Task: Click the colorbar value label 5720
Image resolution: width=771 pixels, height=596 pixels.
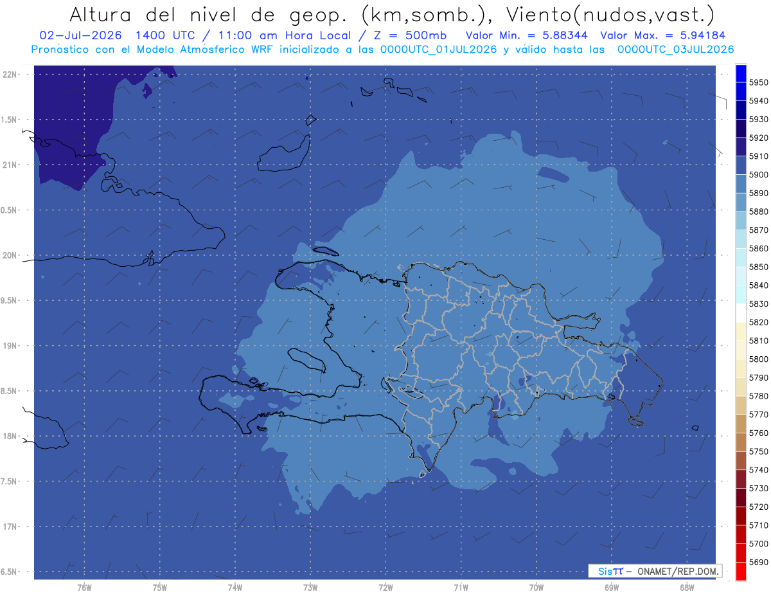Action: [x=758, y=507]
